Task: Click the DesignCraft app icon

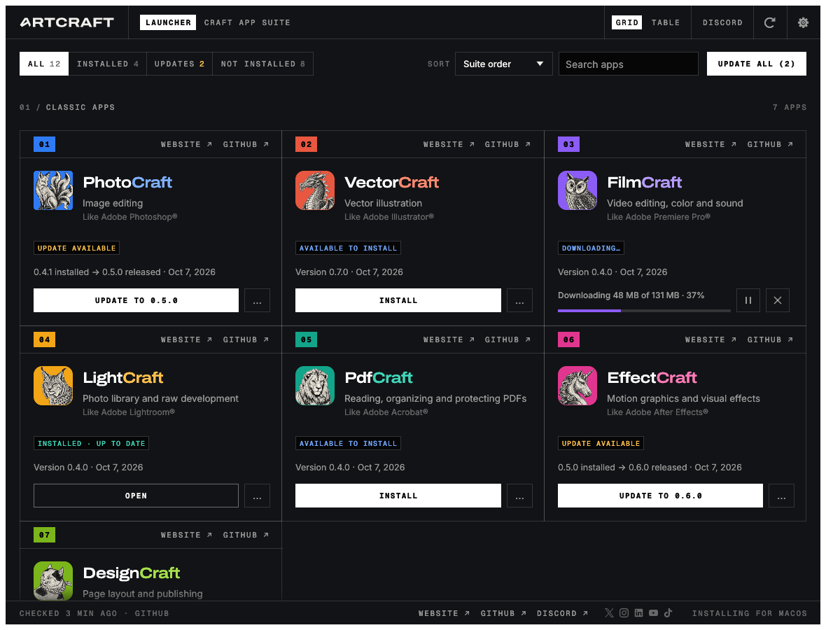Action: coord(53,580)
